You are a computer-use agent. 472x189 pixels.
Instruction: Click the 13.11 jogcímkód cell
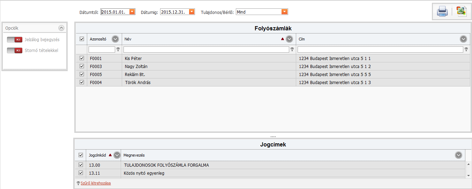[x=103, y=173]
